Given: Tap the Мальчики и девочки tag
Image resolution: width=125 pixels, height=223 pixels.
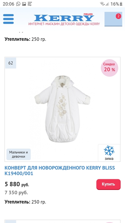Looking at the screenshot, I should (18, 154).
